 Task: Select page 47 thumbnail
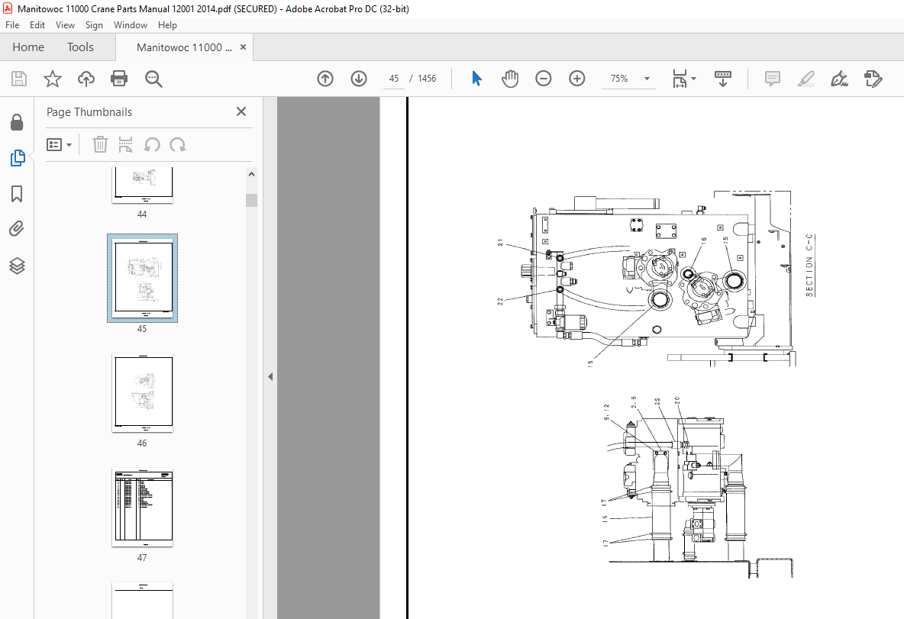143,508
